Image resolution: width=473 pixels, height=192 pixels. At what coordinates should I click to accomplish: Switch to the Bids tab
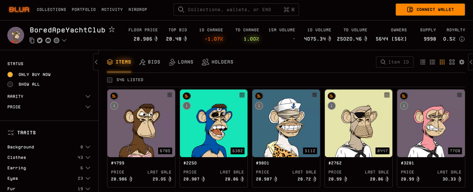coord(150,62)
